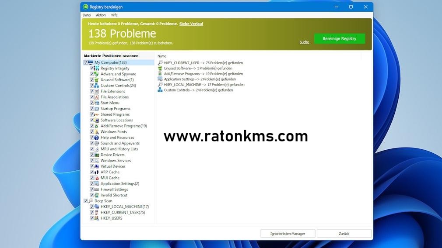442x248 pixels.
Task: Click the Custom Controls blocks icon in tree
Action: pyautogui.click(x=96, y=86)
